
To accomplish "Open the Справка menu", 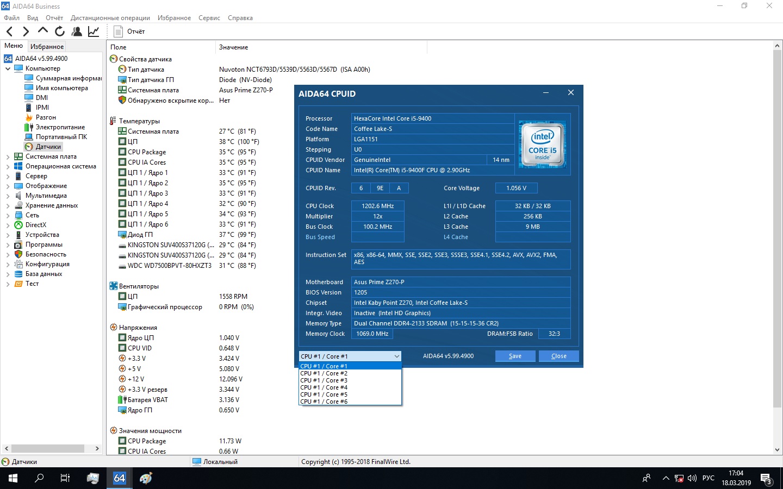I will pyautogui.click(x=240, y=18).
